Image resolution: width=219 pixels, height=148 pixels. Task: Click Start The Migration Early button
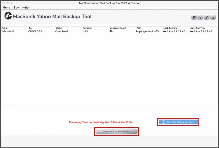point(178,122)
